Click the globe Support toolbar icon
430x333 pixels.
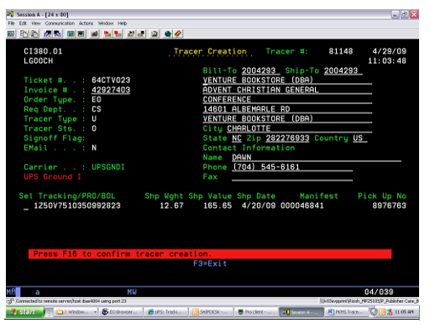pyautogui.click(x=168, y=34)
